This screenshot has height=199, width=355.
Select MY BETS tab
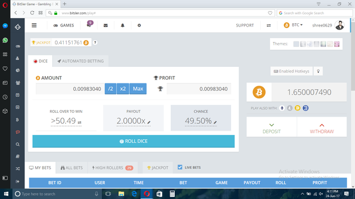40,167
